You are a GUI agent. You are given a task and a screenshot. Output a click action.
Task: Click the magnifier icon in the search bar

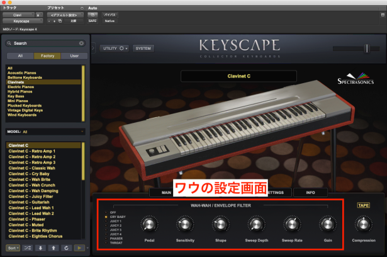9,43
